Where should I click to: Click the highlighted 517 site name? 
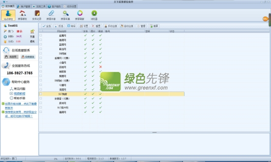point(63,94)
